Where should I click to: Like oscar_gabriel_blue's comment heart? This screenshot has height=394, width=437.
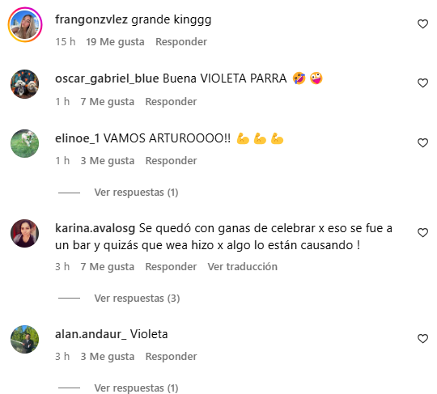coord(422,83)
